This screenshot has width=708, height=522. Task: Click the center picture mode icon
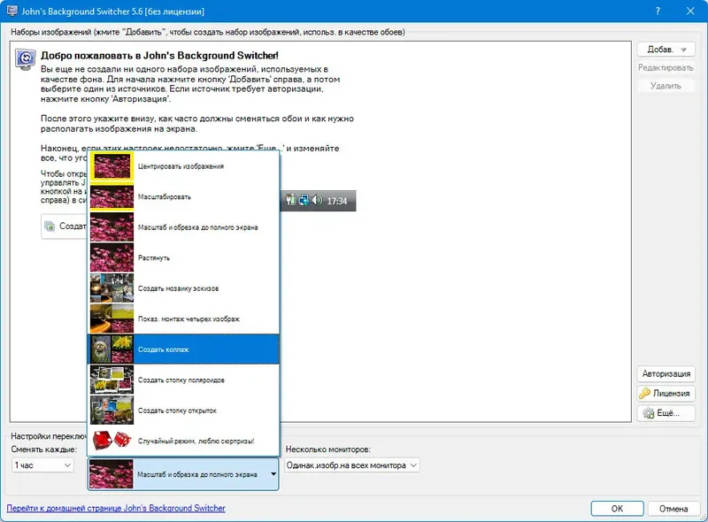click(111, 168)
